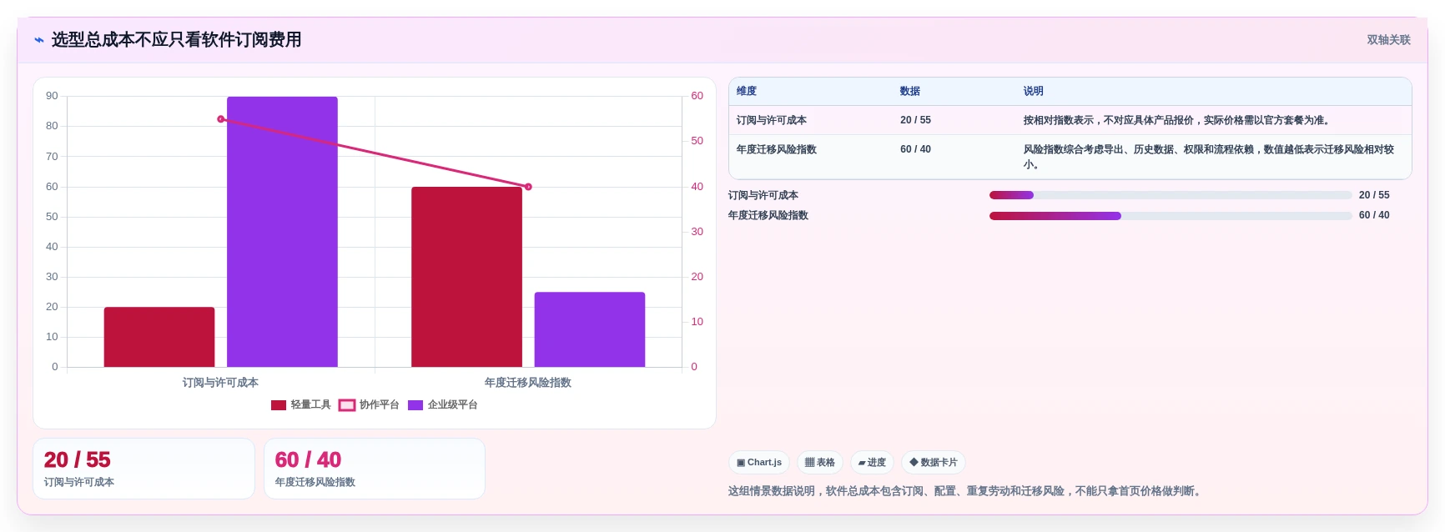
Task: Click the footer note starting 这组情景数据说明
Action: coord(966,491)
